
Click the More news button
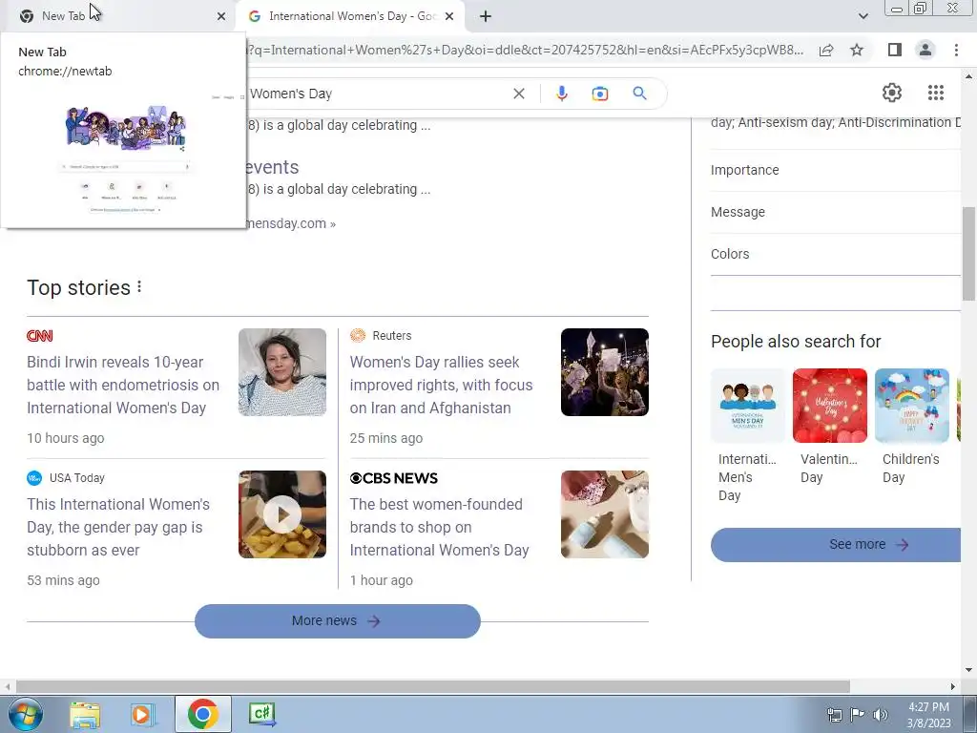(337, 620)
